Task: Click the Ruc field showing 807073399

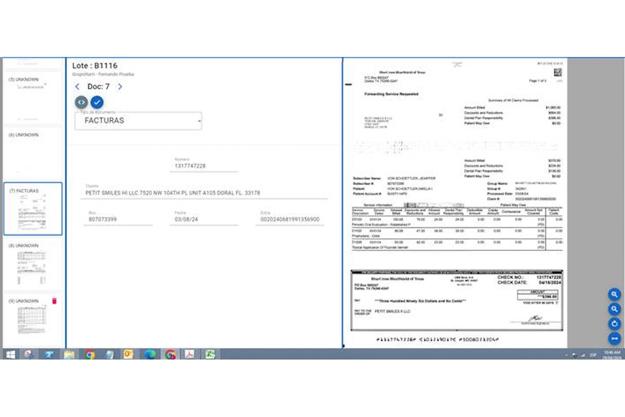Action: 118,219
